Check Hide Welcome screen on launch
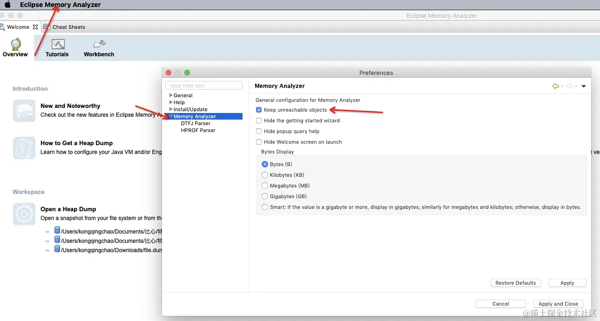The height and width of the screenshot is (321, 600). tap(259, 142)
